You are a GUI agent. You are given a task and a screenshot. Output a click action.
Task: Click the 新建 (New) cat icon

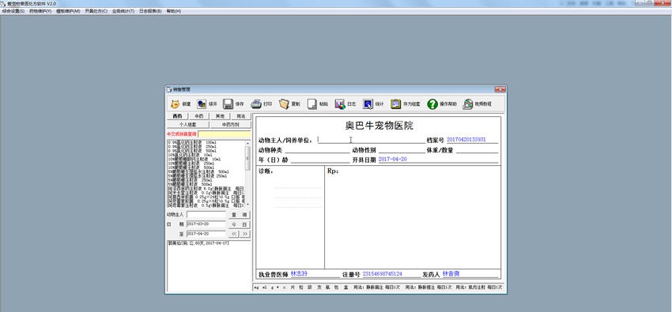(x=175, y=104)
